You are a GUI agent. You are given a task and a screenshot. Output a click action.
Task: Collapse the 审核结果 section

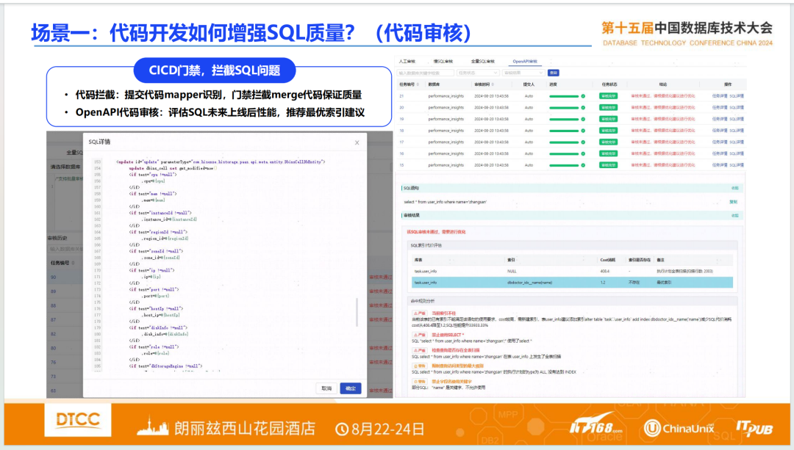coord(734,215)
